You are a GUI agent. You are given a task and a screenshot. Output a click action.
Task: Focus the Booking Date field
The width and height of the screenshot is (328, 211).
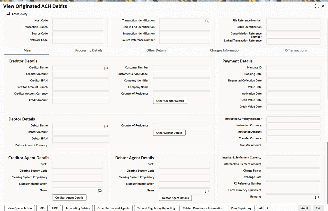tap(293, 75)
